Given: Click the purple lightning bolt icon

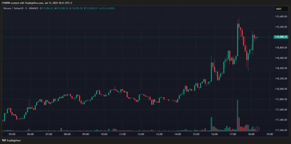Looking at the screenshot, I should click(x=257, y=129).
